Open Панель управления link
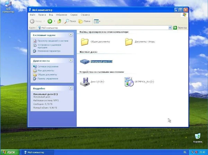 (48, 79)
